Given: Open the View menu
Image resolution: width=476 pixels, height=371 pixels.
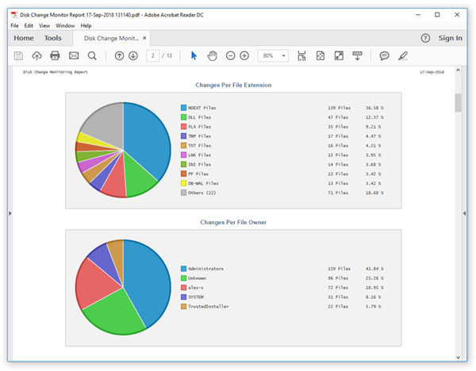Looking at the screenshot, I should pos(44,26).
